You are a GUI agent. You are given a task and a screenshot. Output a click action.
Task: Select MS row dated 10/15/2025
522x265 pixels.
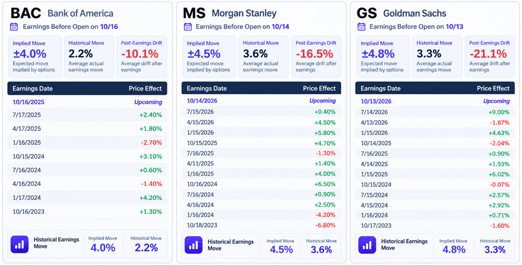pyautogui.click(x=261, y=143)
